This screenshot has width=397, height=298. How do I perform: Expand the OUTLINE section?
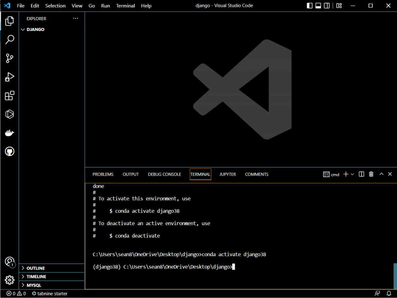36,268
